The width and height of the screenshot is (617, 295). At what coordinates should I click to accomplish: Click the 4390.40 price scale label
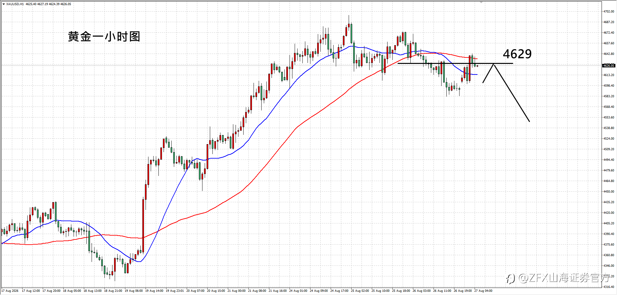point(609,234)
